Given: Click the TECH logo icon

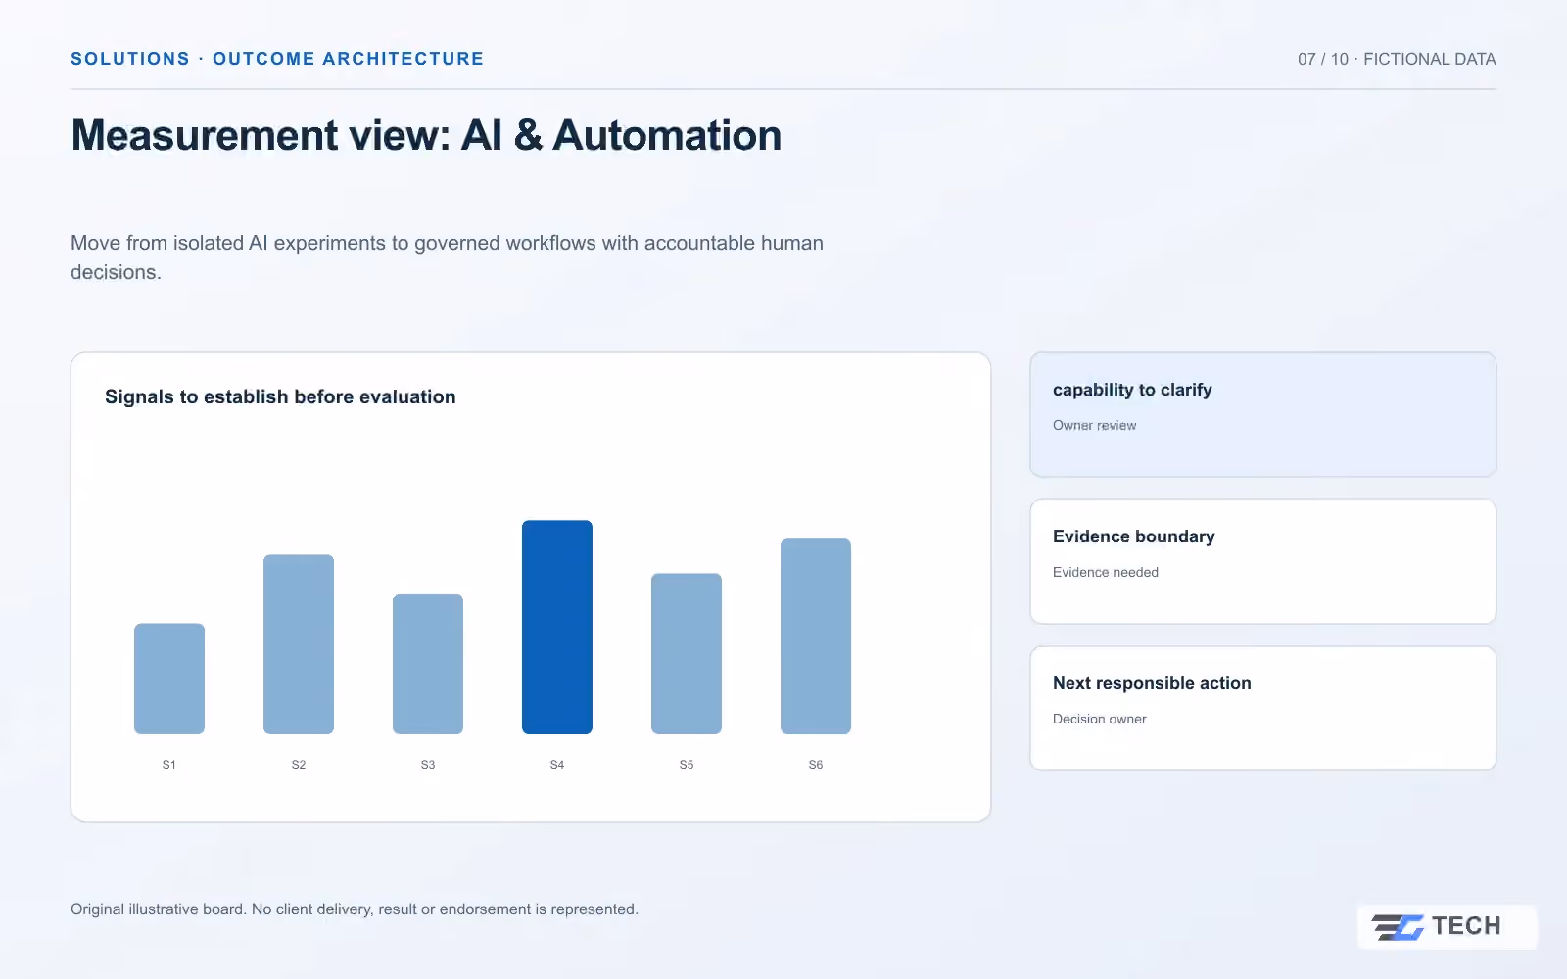Looking at the screenshot, I should click(1398, 927).
